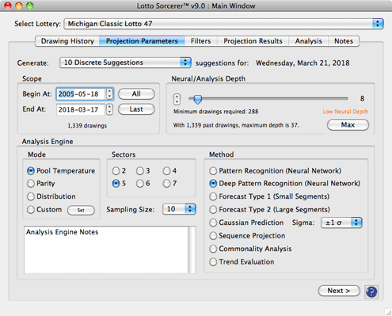Image resolution: width=392 pixels, height=316 pixels.
Task: Open the help question mark icon
Action: pyautogui.click(x=371, y=291)
